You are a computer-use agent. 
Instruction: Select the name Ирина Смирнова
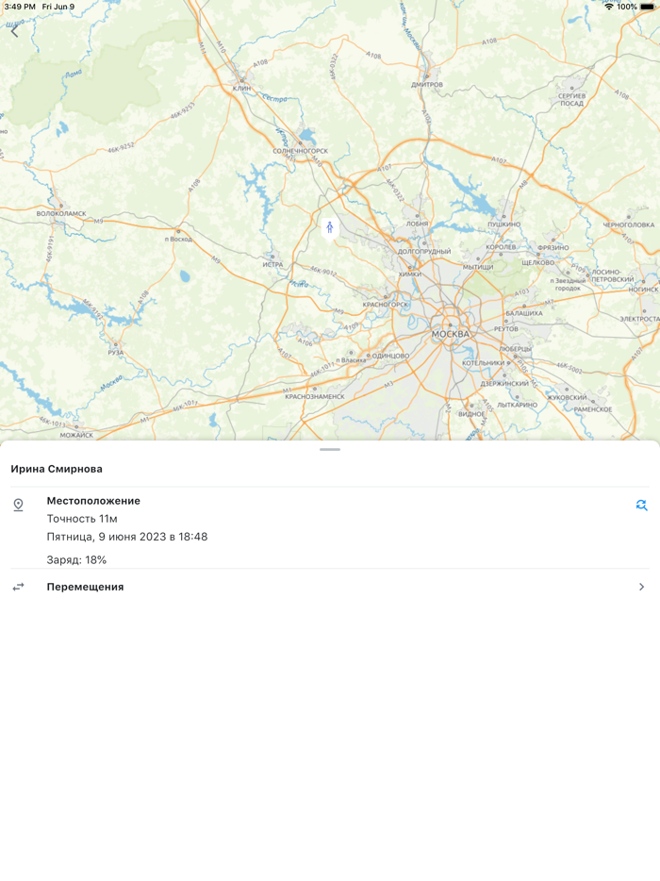click(57, 469)
